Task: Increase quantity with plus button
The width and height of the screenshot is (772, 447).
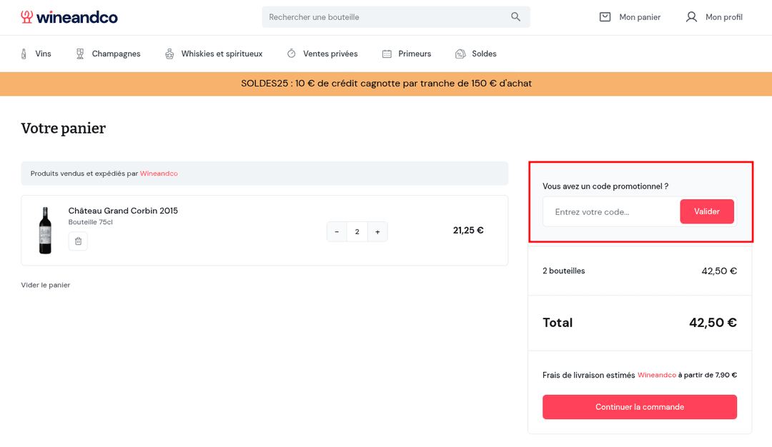Action: click(x=377, y=231)
